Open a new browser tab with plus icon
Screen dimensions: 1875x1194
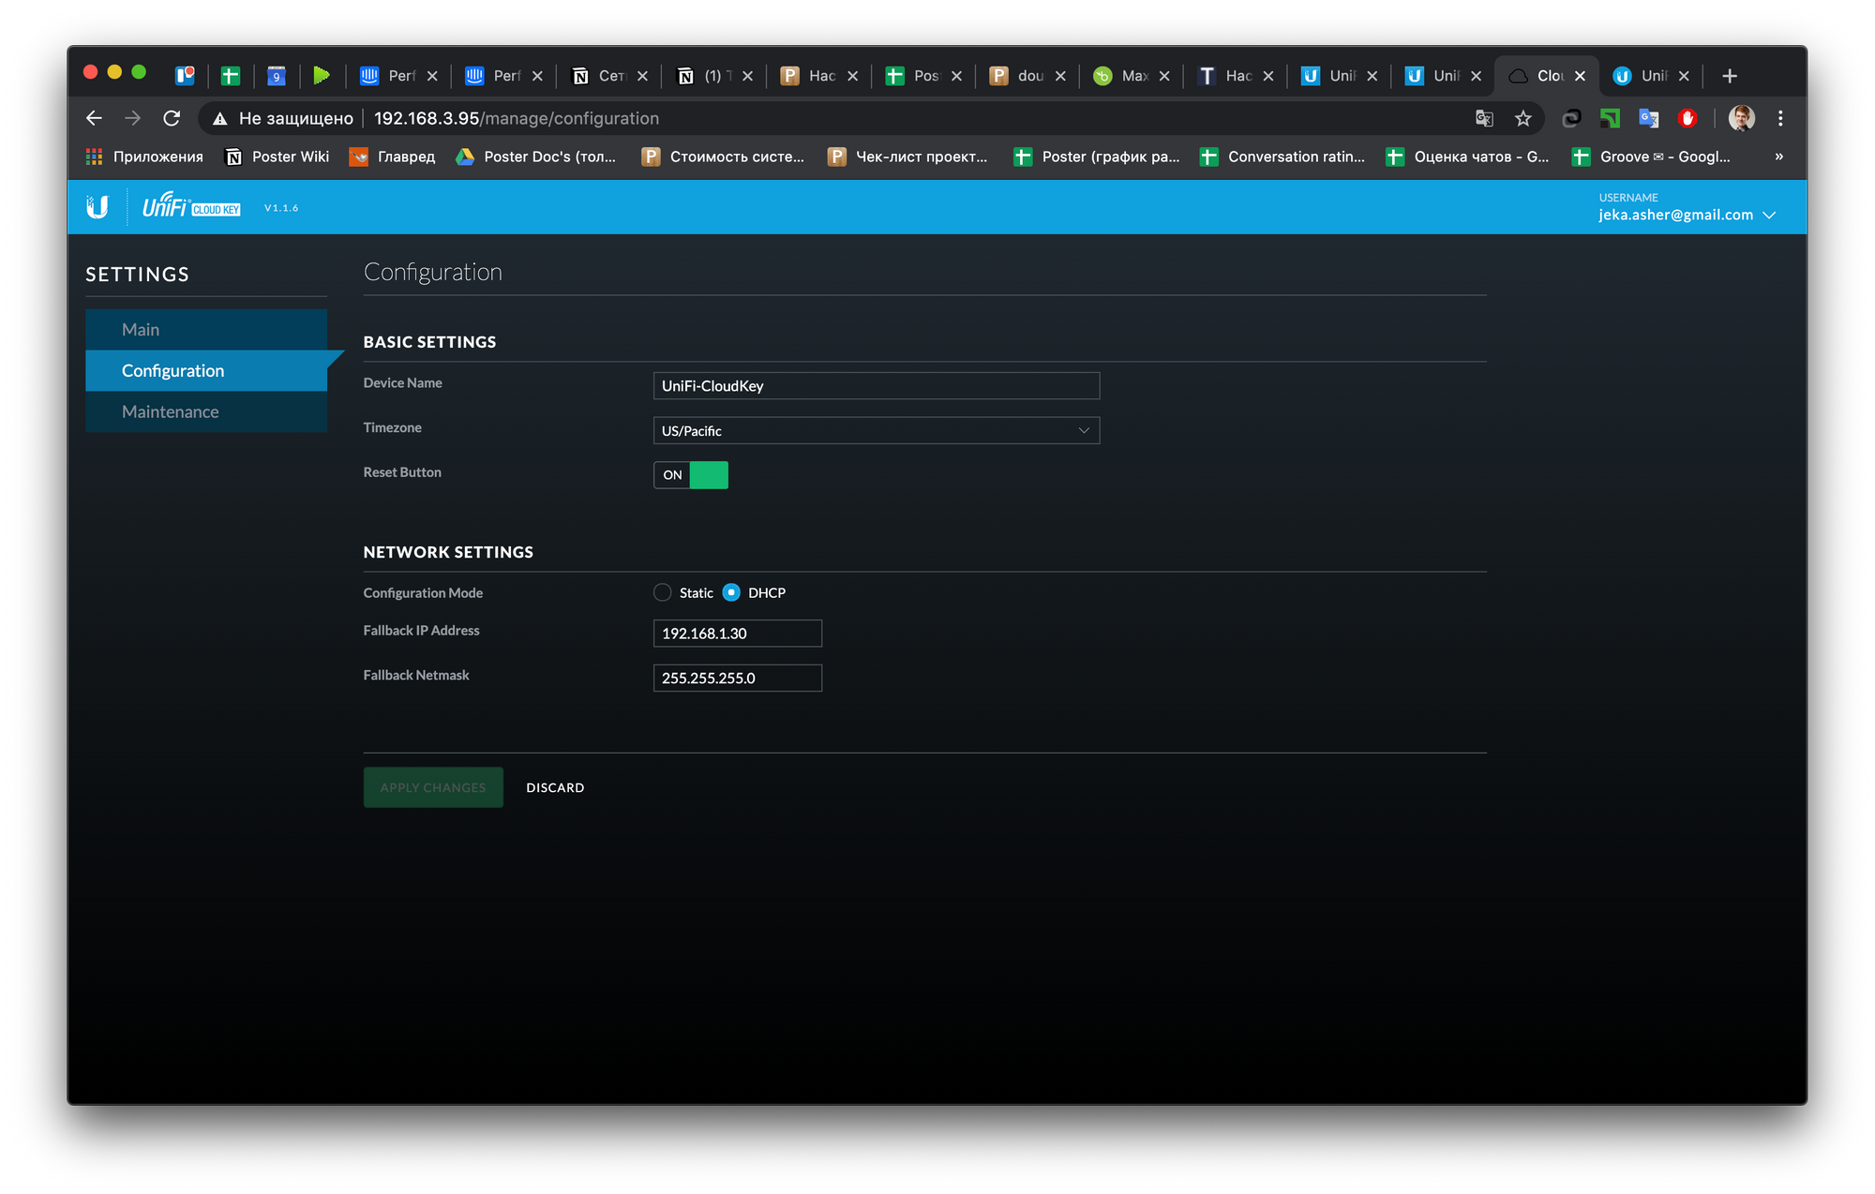click(1730, 76)
